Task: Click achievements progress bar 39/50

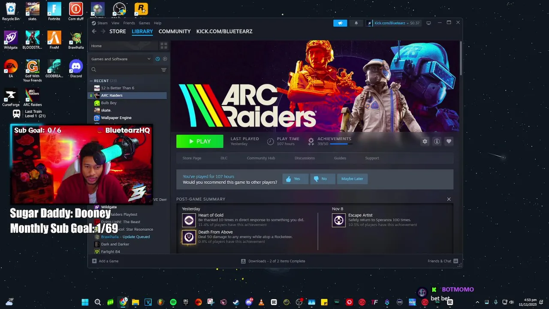Action: click(342, 144)
